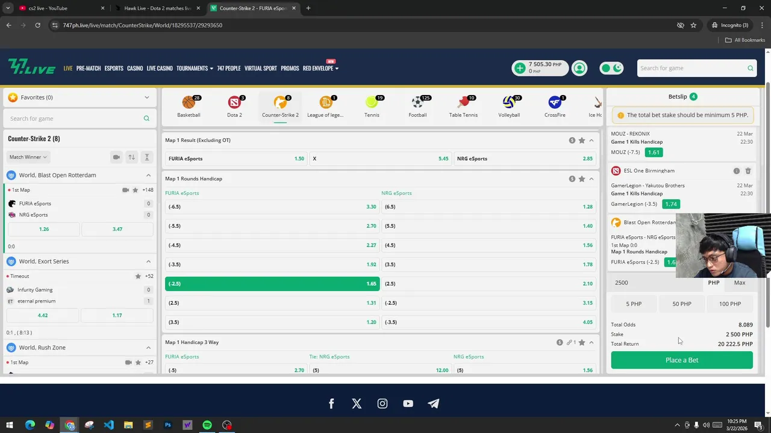Viewport: 771px width, 433px height.
Task: Open the Dota 2 sport category
Action: click(x=234, y=106)
